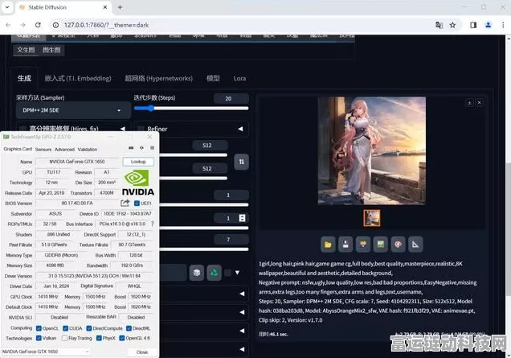Toggle the DirectCompute checkbox

click(x=89, y=328)
